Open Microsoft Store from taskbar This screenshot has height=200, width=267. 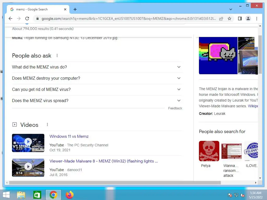coord(37,195)
